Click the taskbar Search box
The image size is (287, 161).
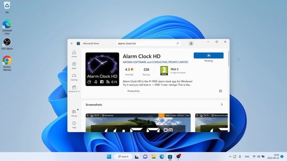pyautogui.click(x=123, y=157)
